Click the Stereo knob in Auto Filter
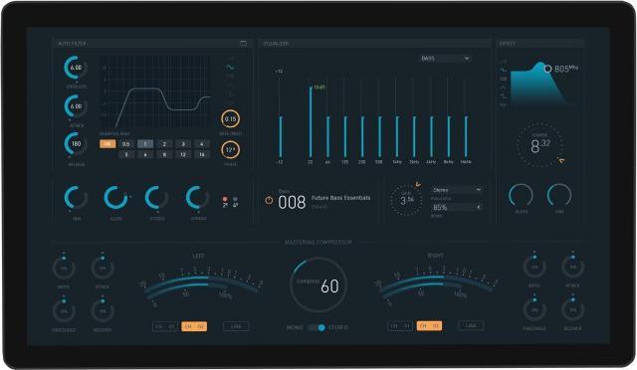This screenshot has width=637, height=370. click(157, 198)
